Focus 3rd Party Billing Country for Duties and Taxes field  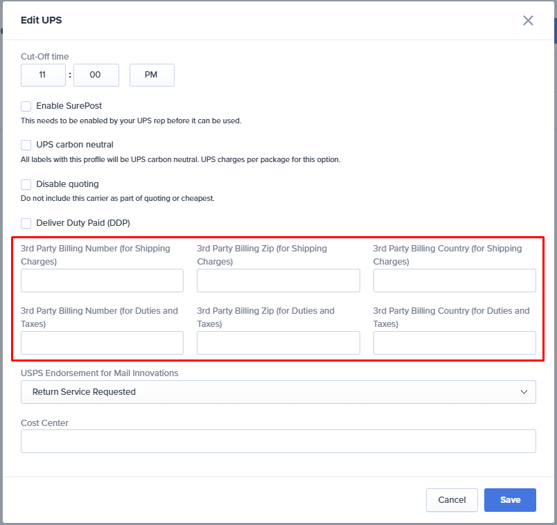point(454,343)
